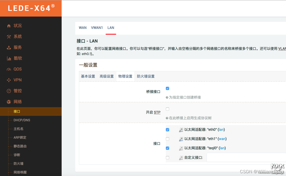Open the 防火墙设置 tab
Viewport: 286px width, 176px height.
[146, 76]
